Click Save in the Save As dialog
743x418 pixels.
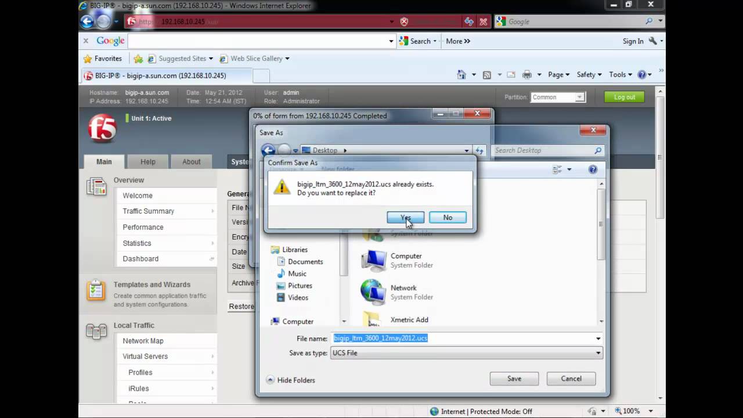pyautogui.click(x=514, y=379)
